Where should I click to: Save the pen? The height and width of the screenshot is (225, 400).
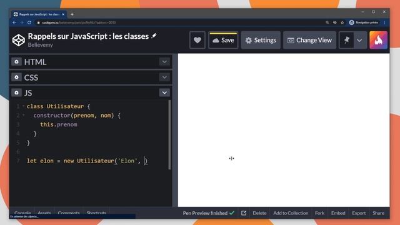click(223, 40)
